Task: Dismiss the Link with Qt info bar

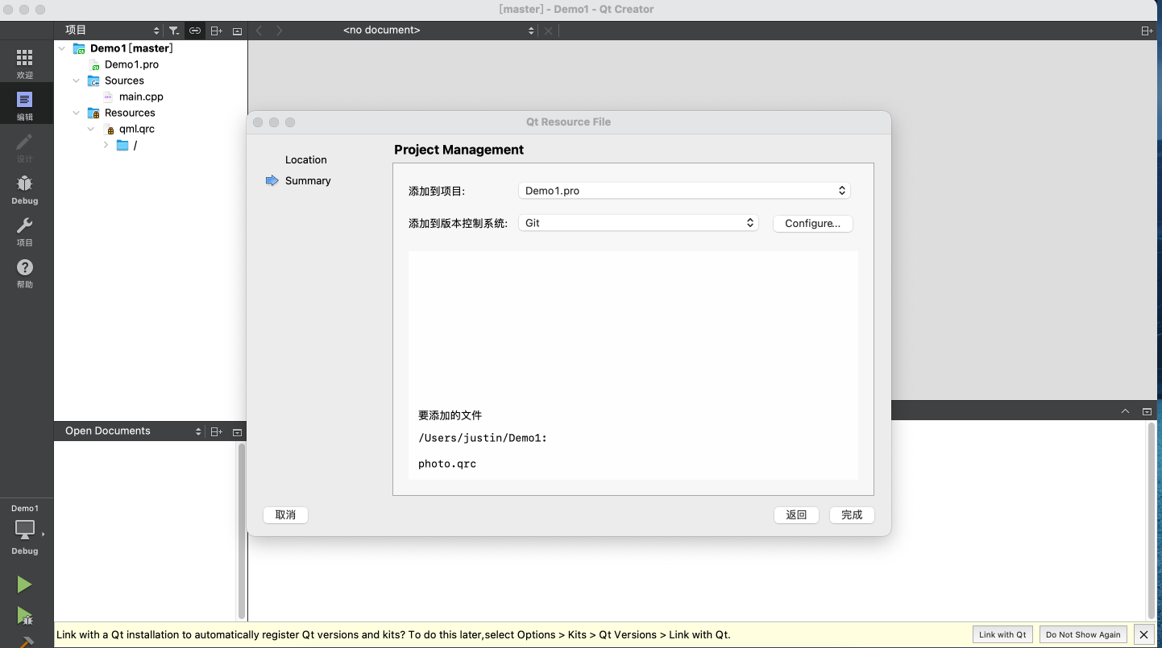Action: tap(1143, 634)
